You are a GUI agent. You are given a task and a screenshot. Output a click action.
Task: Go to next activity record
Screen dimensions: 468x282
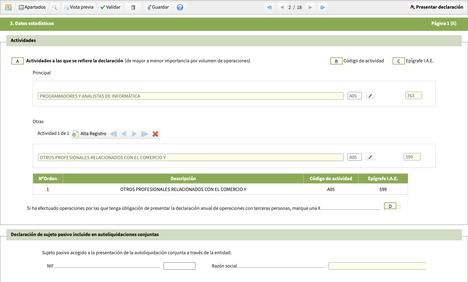134,134
